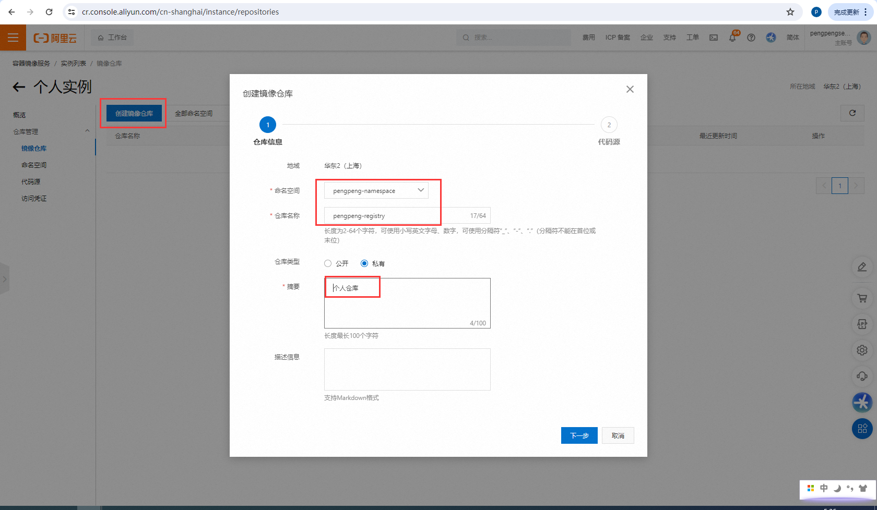Switch language via 简体
877x510 pixels.
793,38
